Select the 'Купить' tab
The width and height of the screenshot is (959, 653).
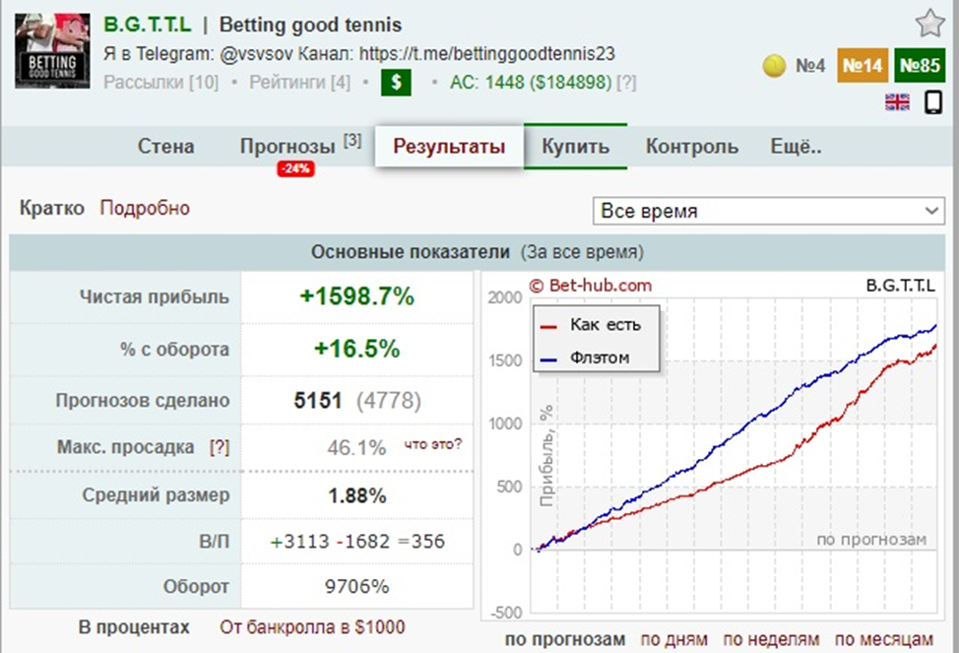tap(575, 147)
